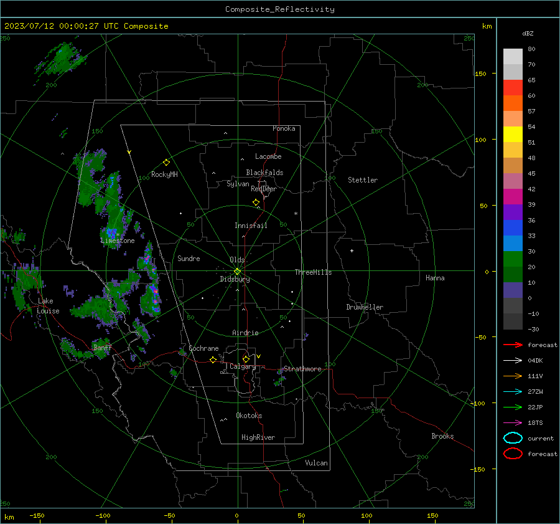Click the light blue swatch above 30
The image size is (560, 524).
[x=513, y=243]
